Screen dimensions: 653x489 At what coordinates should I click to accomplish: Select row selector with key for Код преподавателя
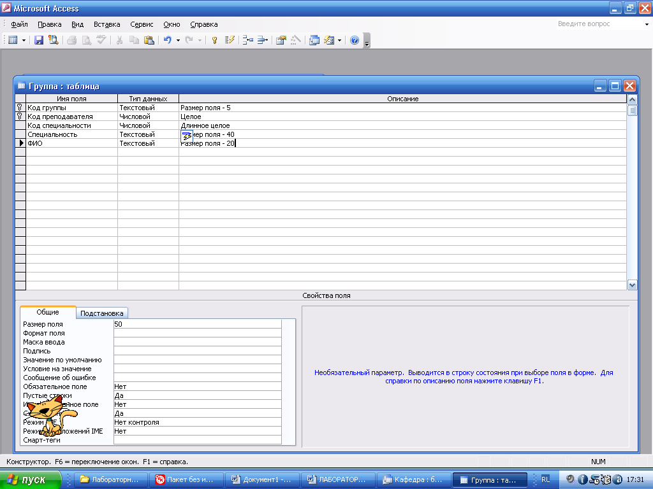[x=20, y=117]
